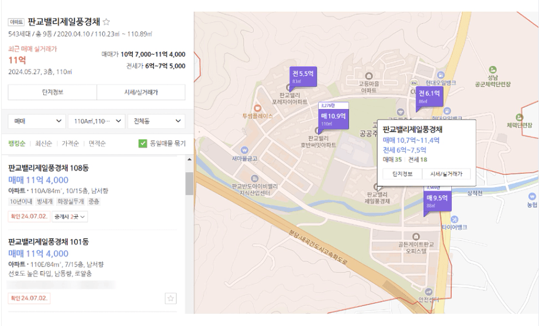Click the listing scrollbar up arrow

click(x=189, y=159)
